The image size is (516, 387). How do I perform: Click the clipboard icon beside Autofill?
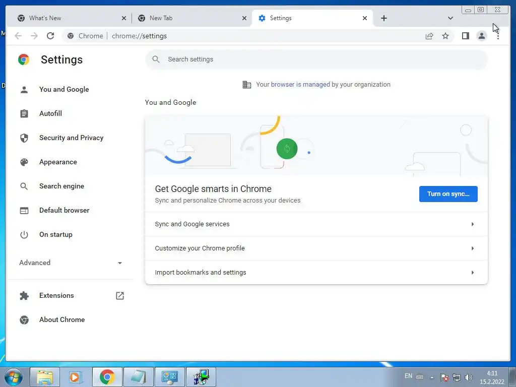(x=24, y=113)
